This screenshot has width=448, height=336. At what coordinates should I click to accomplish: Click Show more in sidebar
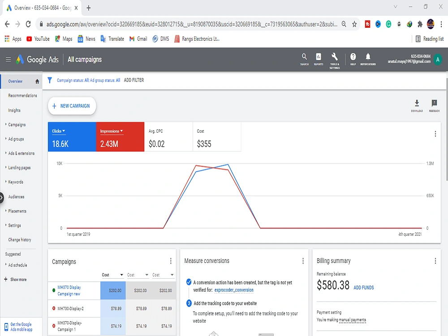tap(16, 280)
